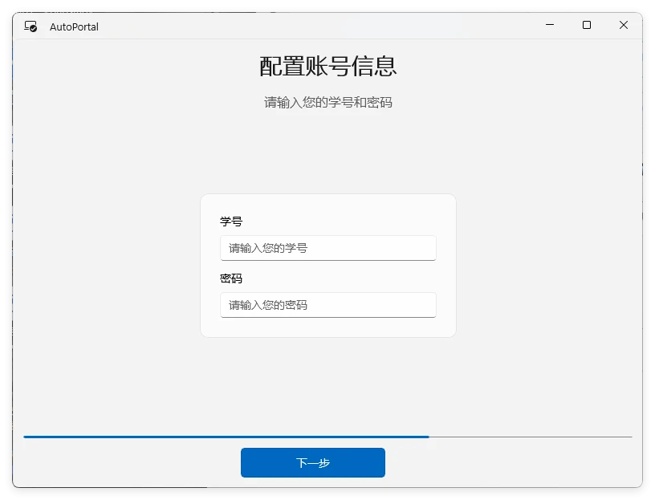Click the AutoPortal app icon in title bar
Screen dimensions: 655x500
(31, 26)
